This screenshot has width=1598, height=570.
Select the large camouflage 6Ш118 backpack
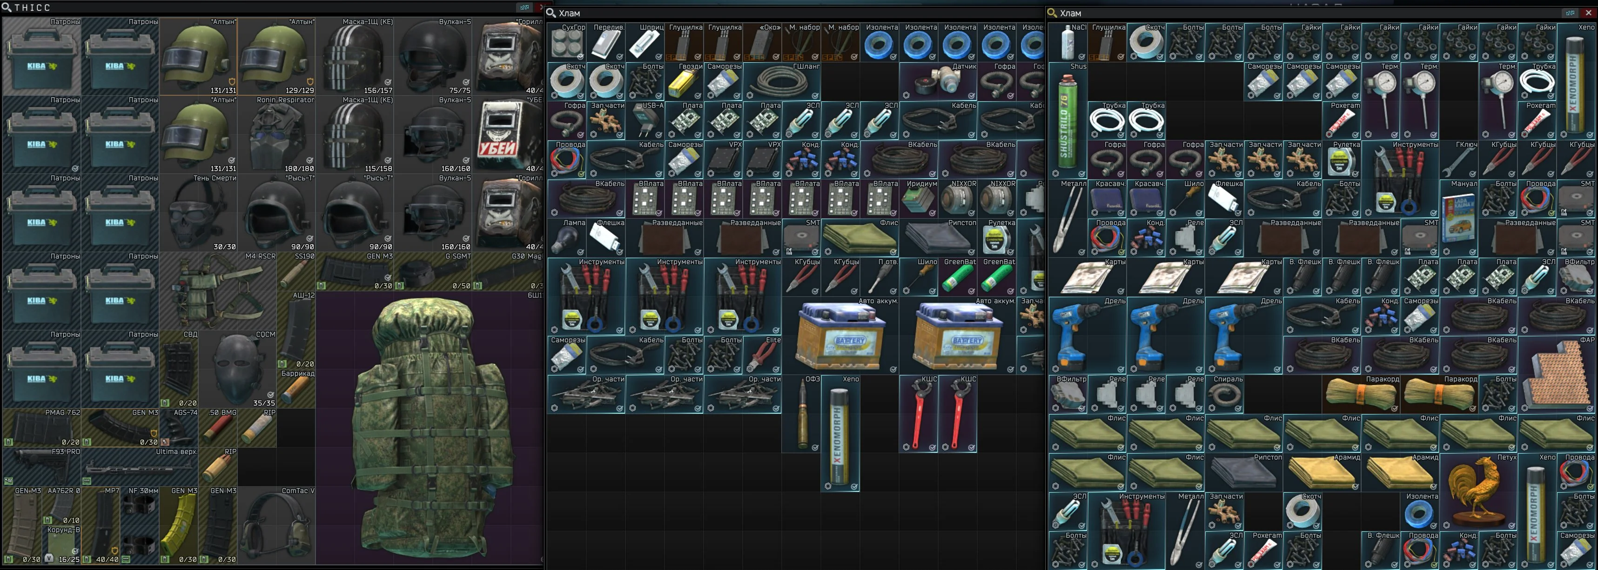pos(430,428)
